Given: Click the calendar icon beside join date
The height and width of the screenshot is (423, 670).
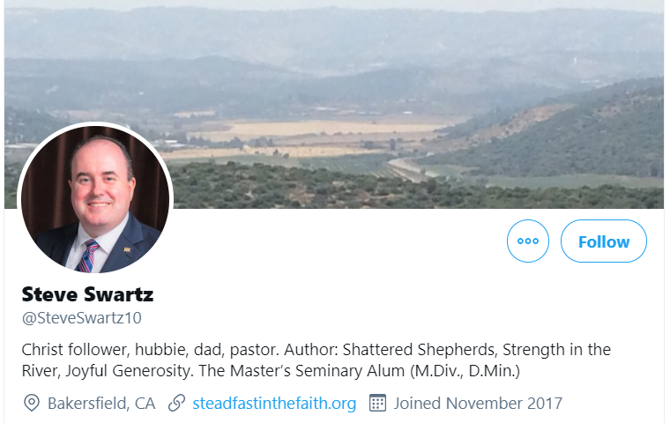Looking at the screenshot, I should tap(377, 404).
